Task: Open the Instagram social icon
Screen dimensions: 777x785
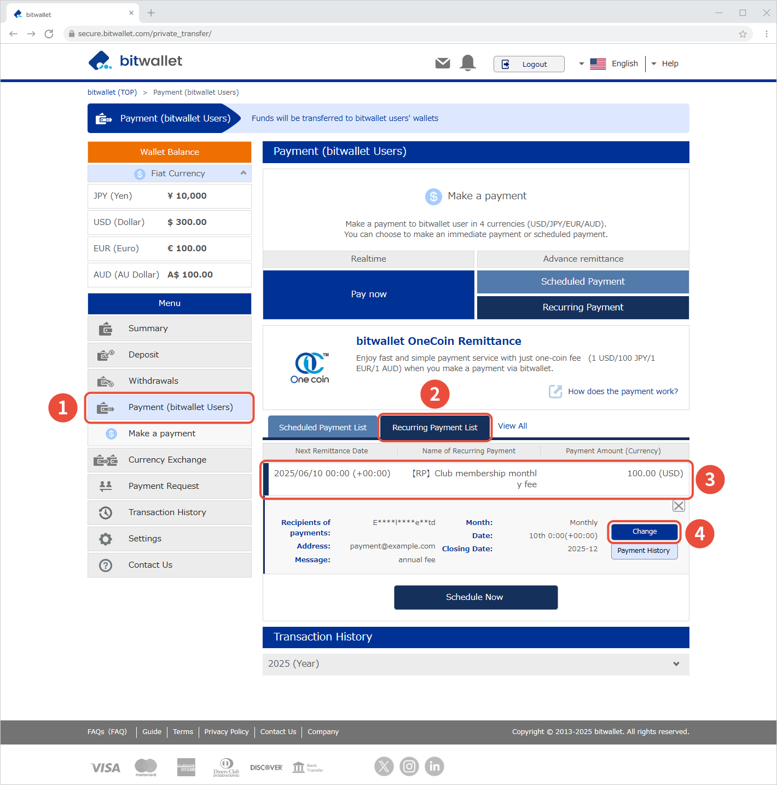Action: (409, 766)
